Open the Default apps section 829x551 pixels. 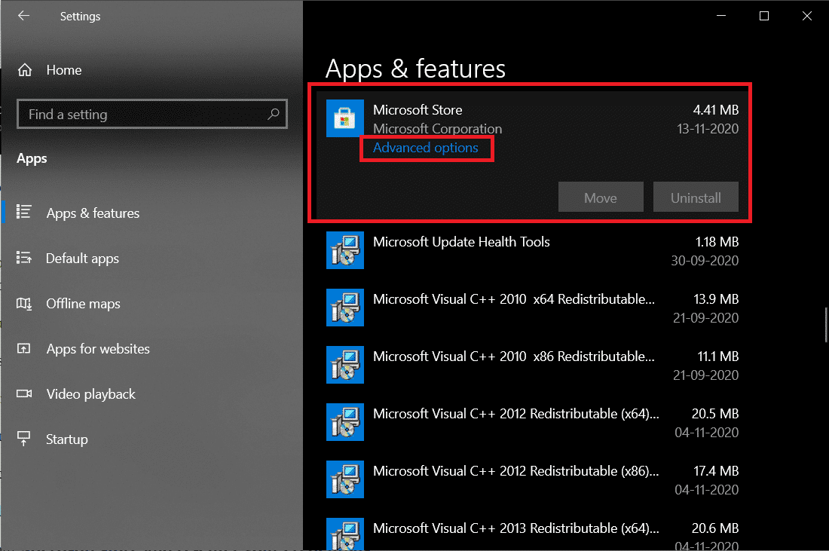82,259
